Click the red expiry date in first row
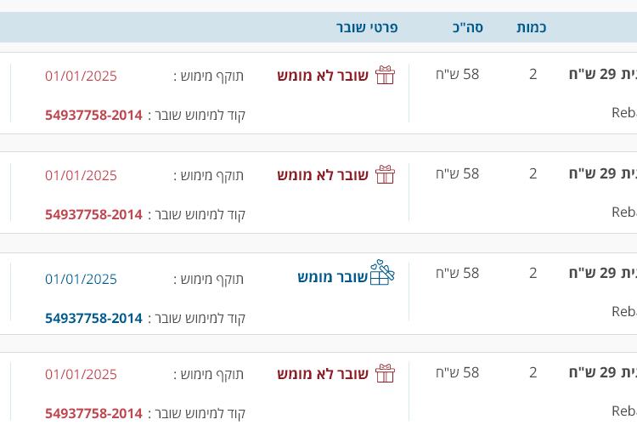 click(x=81, y=76)
